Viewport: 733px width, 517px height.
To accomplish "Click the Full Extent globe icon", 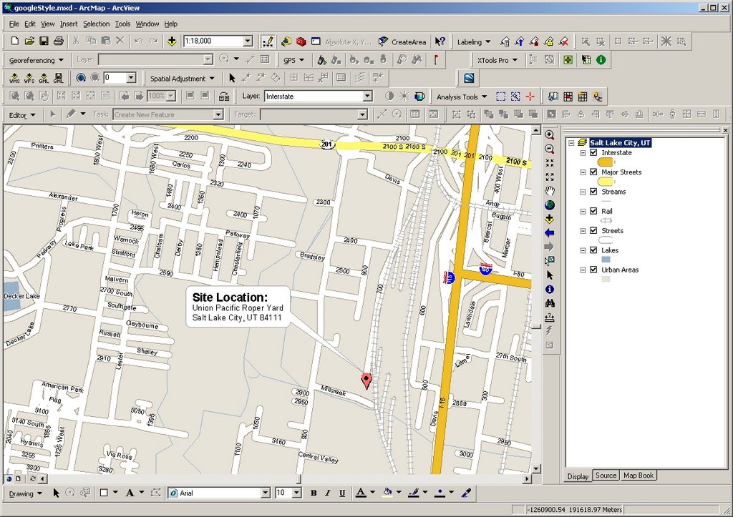I will pyautogui.click(x=550, y=205).
